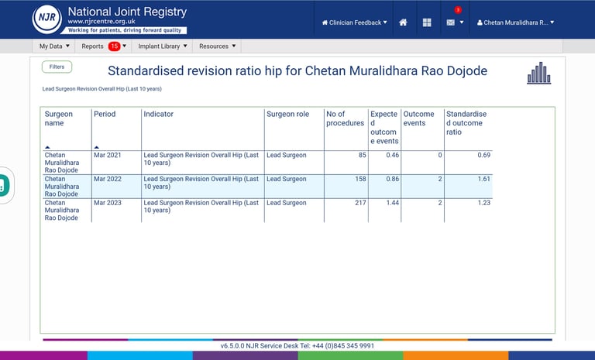Open the Implant Library menu
595x360 pixels.
163,46
